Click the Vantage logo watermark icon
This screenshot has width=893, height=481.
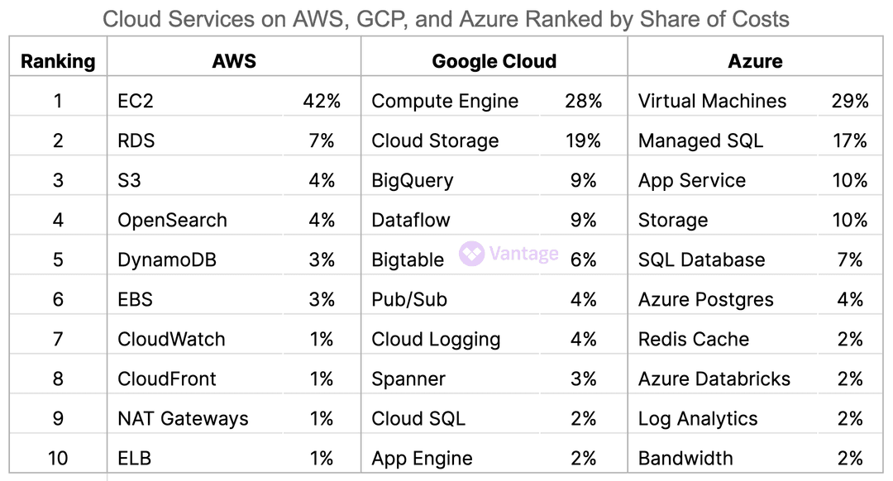[471, 253]
